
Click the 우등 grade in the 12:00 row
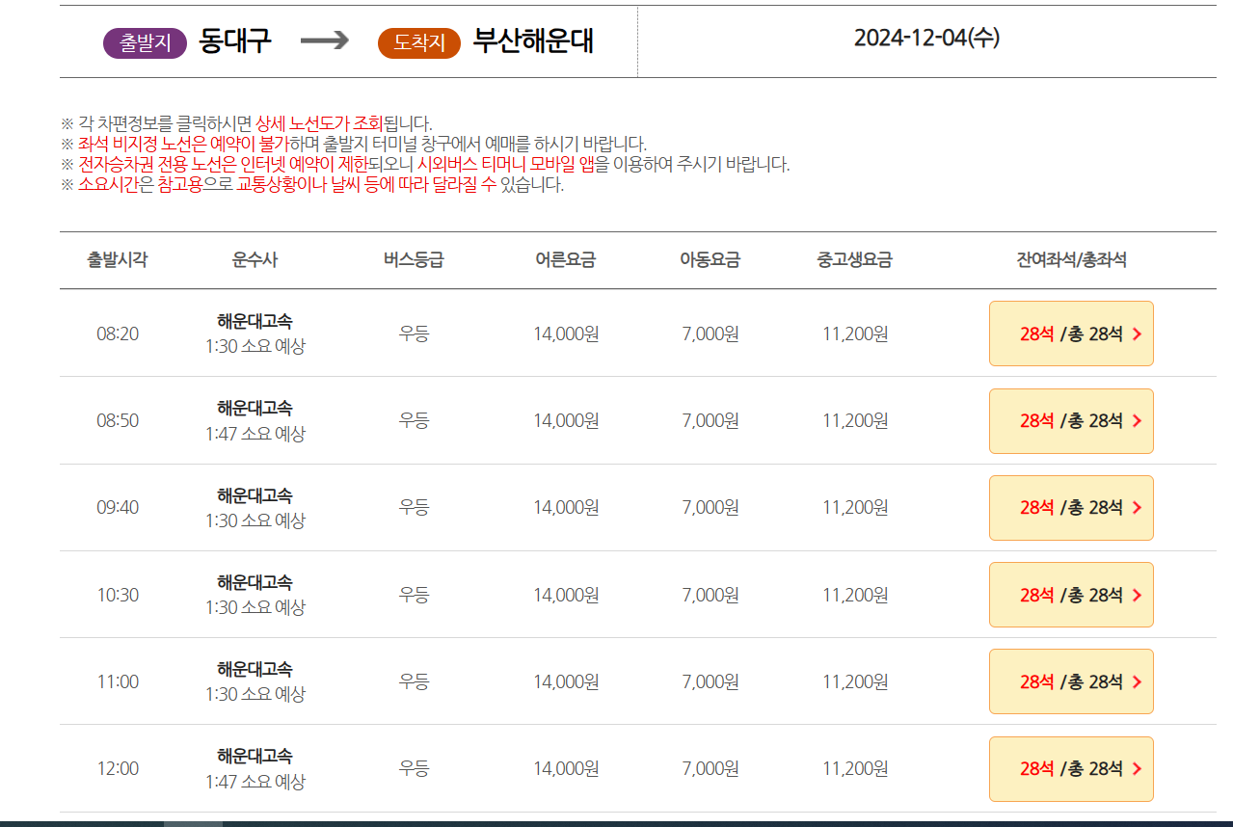[414, 768]
